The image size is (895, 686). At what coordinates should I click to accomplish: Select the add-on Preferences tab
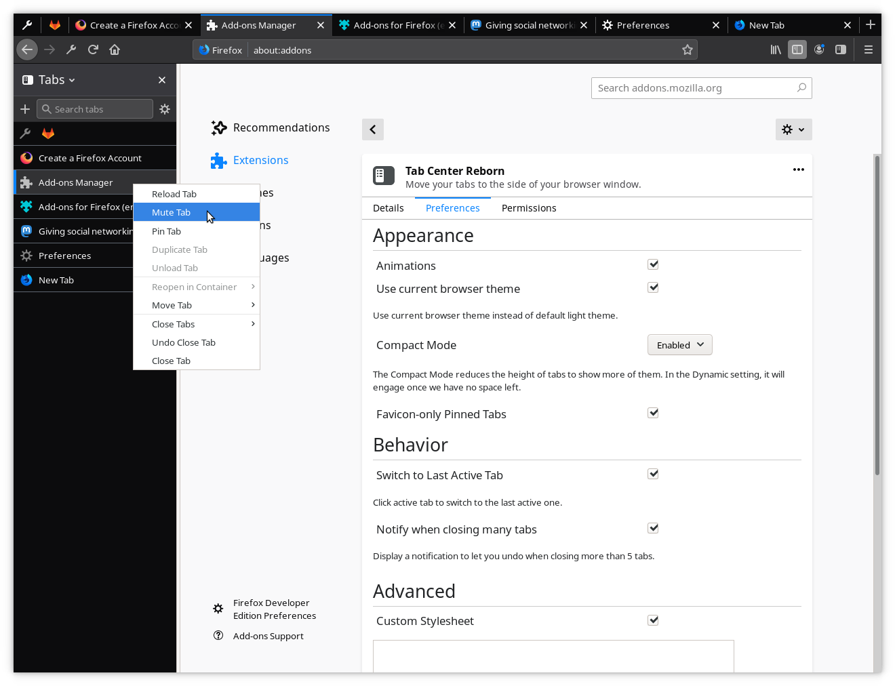(453, 208)
